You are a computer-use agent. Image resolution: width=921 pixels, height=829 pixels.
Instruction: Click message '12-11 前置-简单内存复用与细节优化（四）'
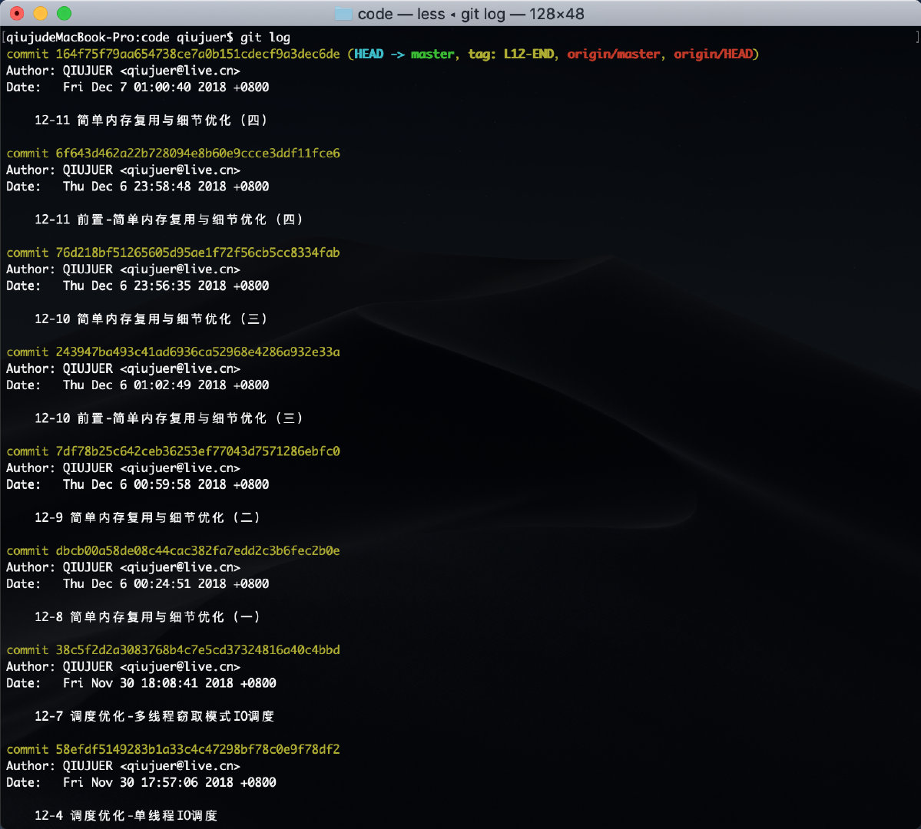tap(168, 220)
